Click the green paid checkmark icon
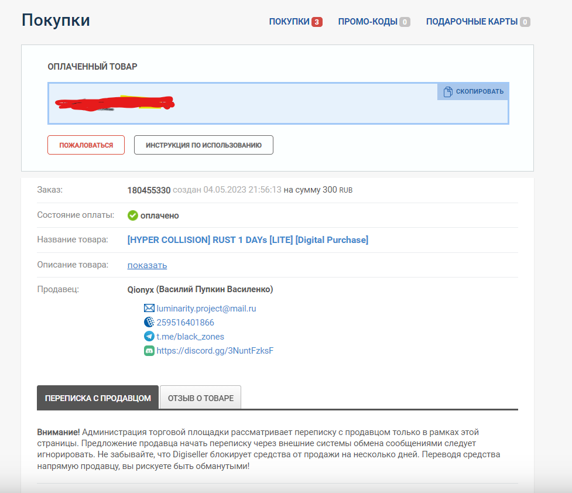Image resolution: width=572 pixels, height=493 pixels. point(132,215)
